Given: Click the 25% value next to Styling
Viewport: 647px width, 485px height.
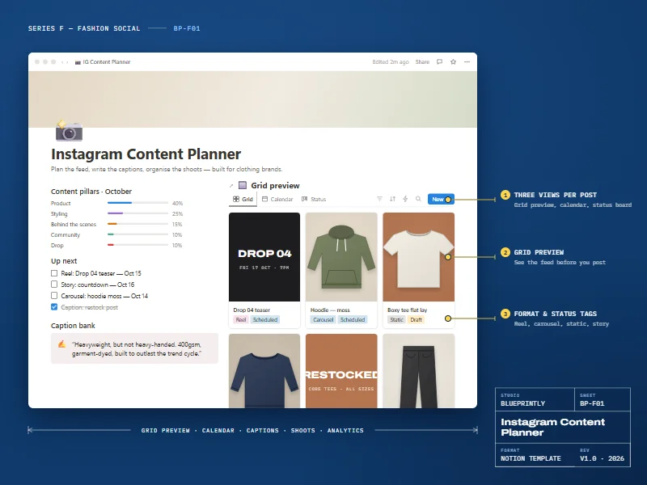Looking at the screenshot, I should [177, 213].
